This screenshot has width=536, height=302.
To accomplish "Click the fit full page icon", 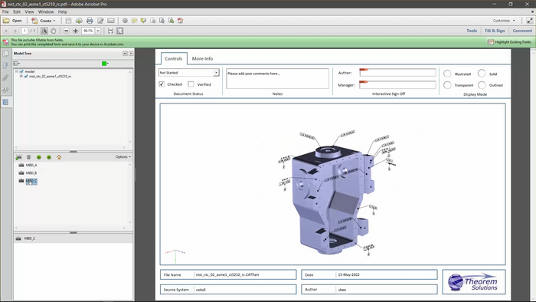I will click(119, 31).
